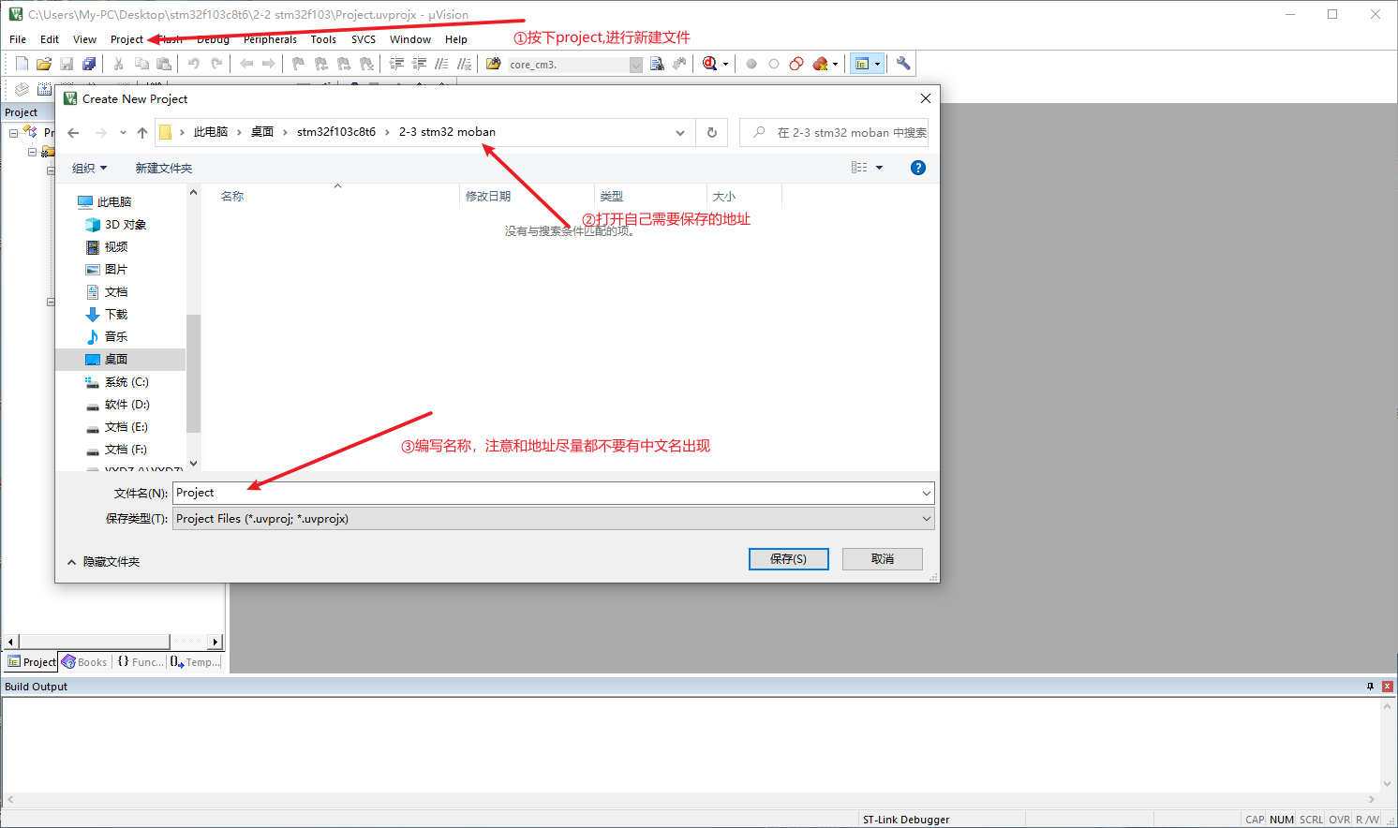Screen dimensions: 1398x828
Task: Open the View menu
Action: pyautogui.click(x=84, y=39)
